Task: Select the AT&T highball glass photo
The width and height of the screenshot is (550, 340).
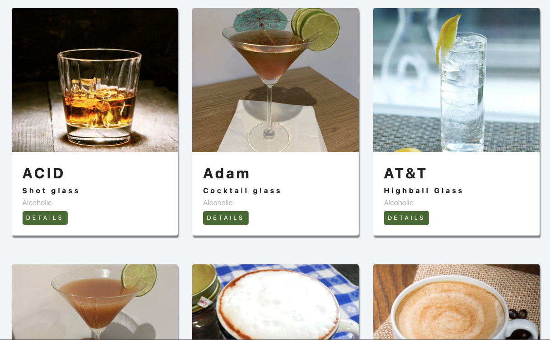Action: coord(456,80)
